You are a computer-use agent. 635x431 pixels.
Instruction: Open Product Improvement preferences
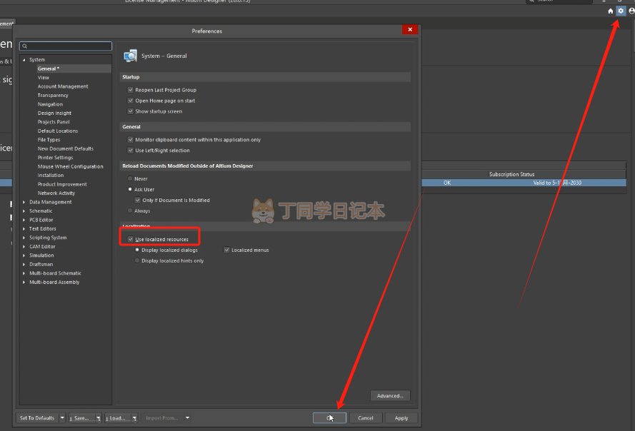click(x=62, y=185)
